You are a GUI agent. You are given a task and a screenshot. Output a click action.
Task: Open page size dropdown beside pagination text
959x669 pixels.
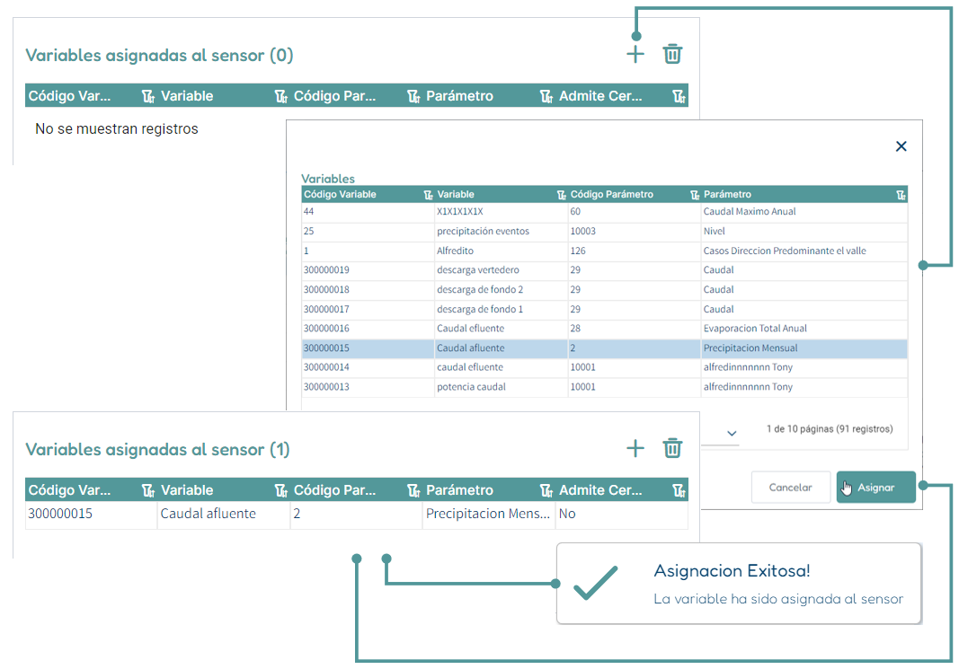[732, 433]
